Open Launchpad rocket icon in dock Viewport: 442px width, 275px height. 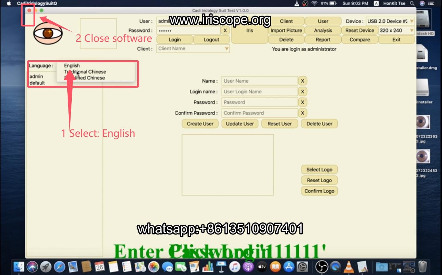click(x=46, y=267)
